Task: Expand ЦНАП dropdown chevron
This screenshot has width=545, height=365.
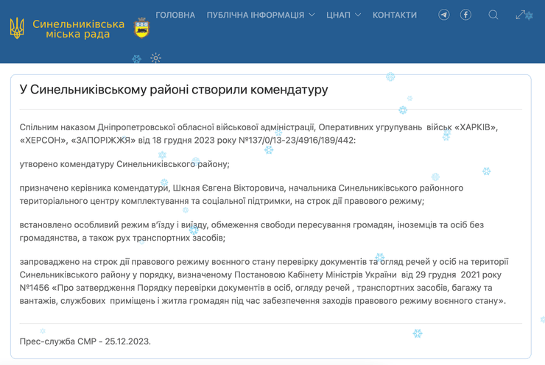Action: point(358,15)
